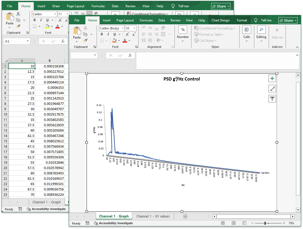The width and height of the screenshot is (303, 229).
Task: Toggle Bold in the front window ribbon
Action: click(x=102, y=34)
